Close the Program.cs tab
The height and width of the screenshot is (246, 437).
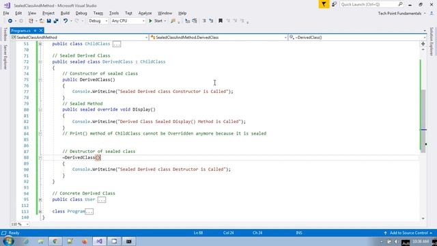[41, 31]
